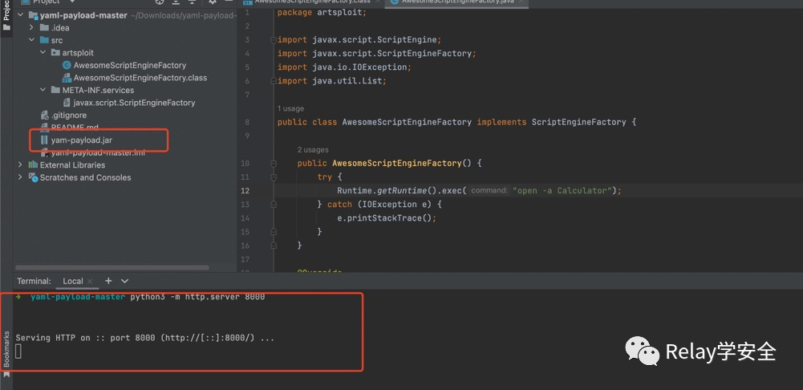Collapse the artsploit package arrow
This screenshot has height=390, width=803.
pyautogui.click(x=43, y=53)
